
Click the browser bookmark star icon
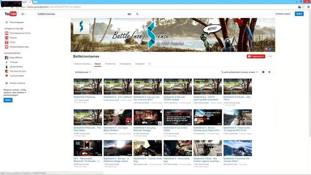point(303,7)
